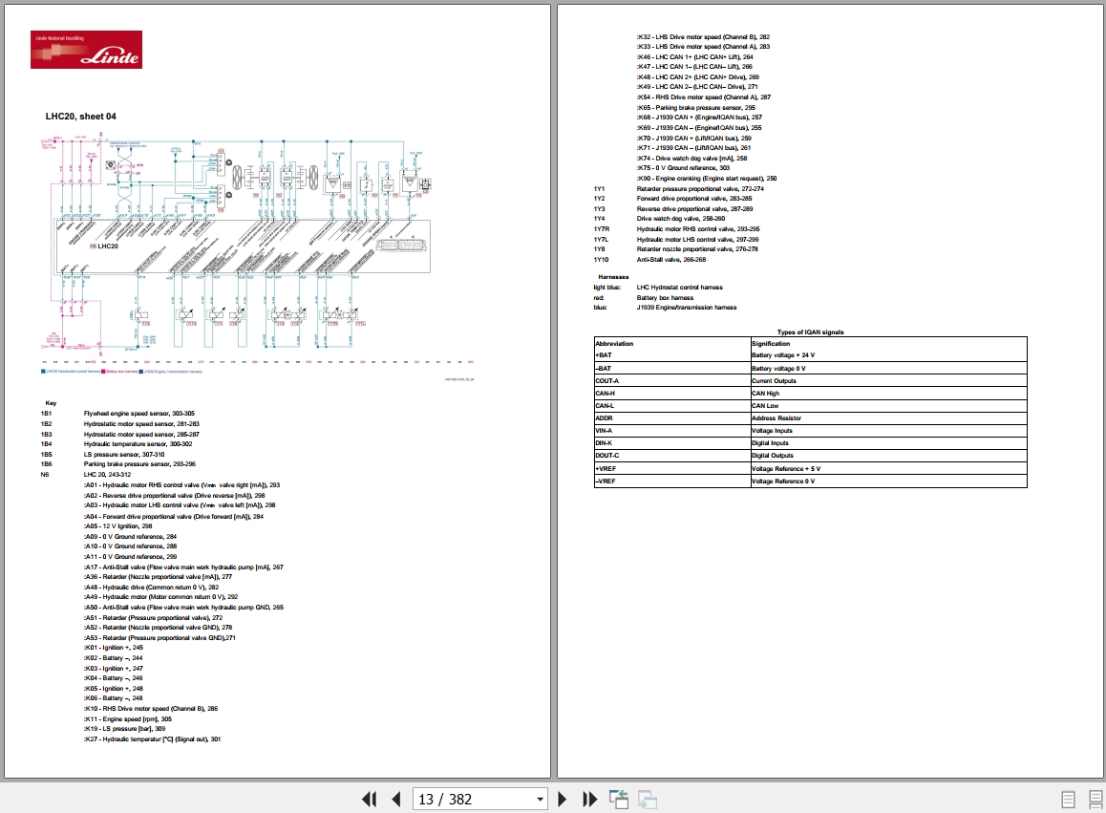This screenshot has width=1106, height=813.
Task: Select 'Retarder pressure proportional valve, 272-274'
Action: 700,188
